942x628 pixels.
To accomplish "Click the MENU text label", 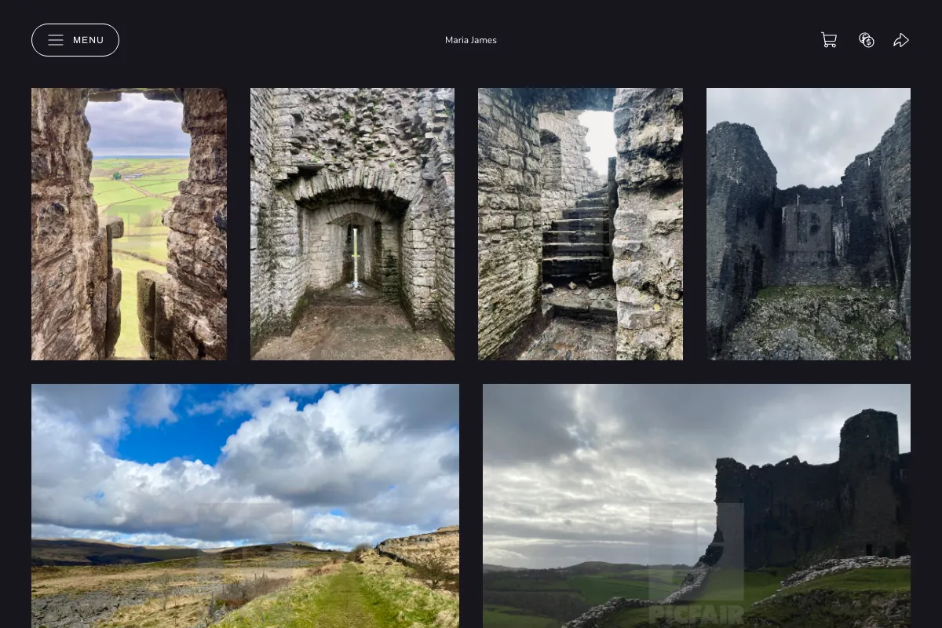I will tap(89, 40).
